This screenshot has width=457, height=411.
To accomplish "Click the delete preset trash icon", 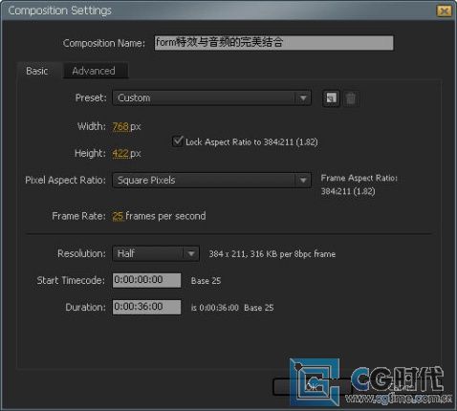I will point(351,98).
